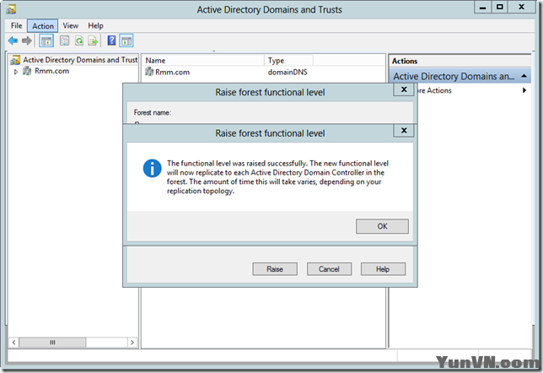Click the dialog's Help button
The width and height of the screenshot is (543, 373).
383,268
